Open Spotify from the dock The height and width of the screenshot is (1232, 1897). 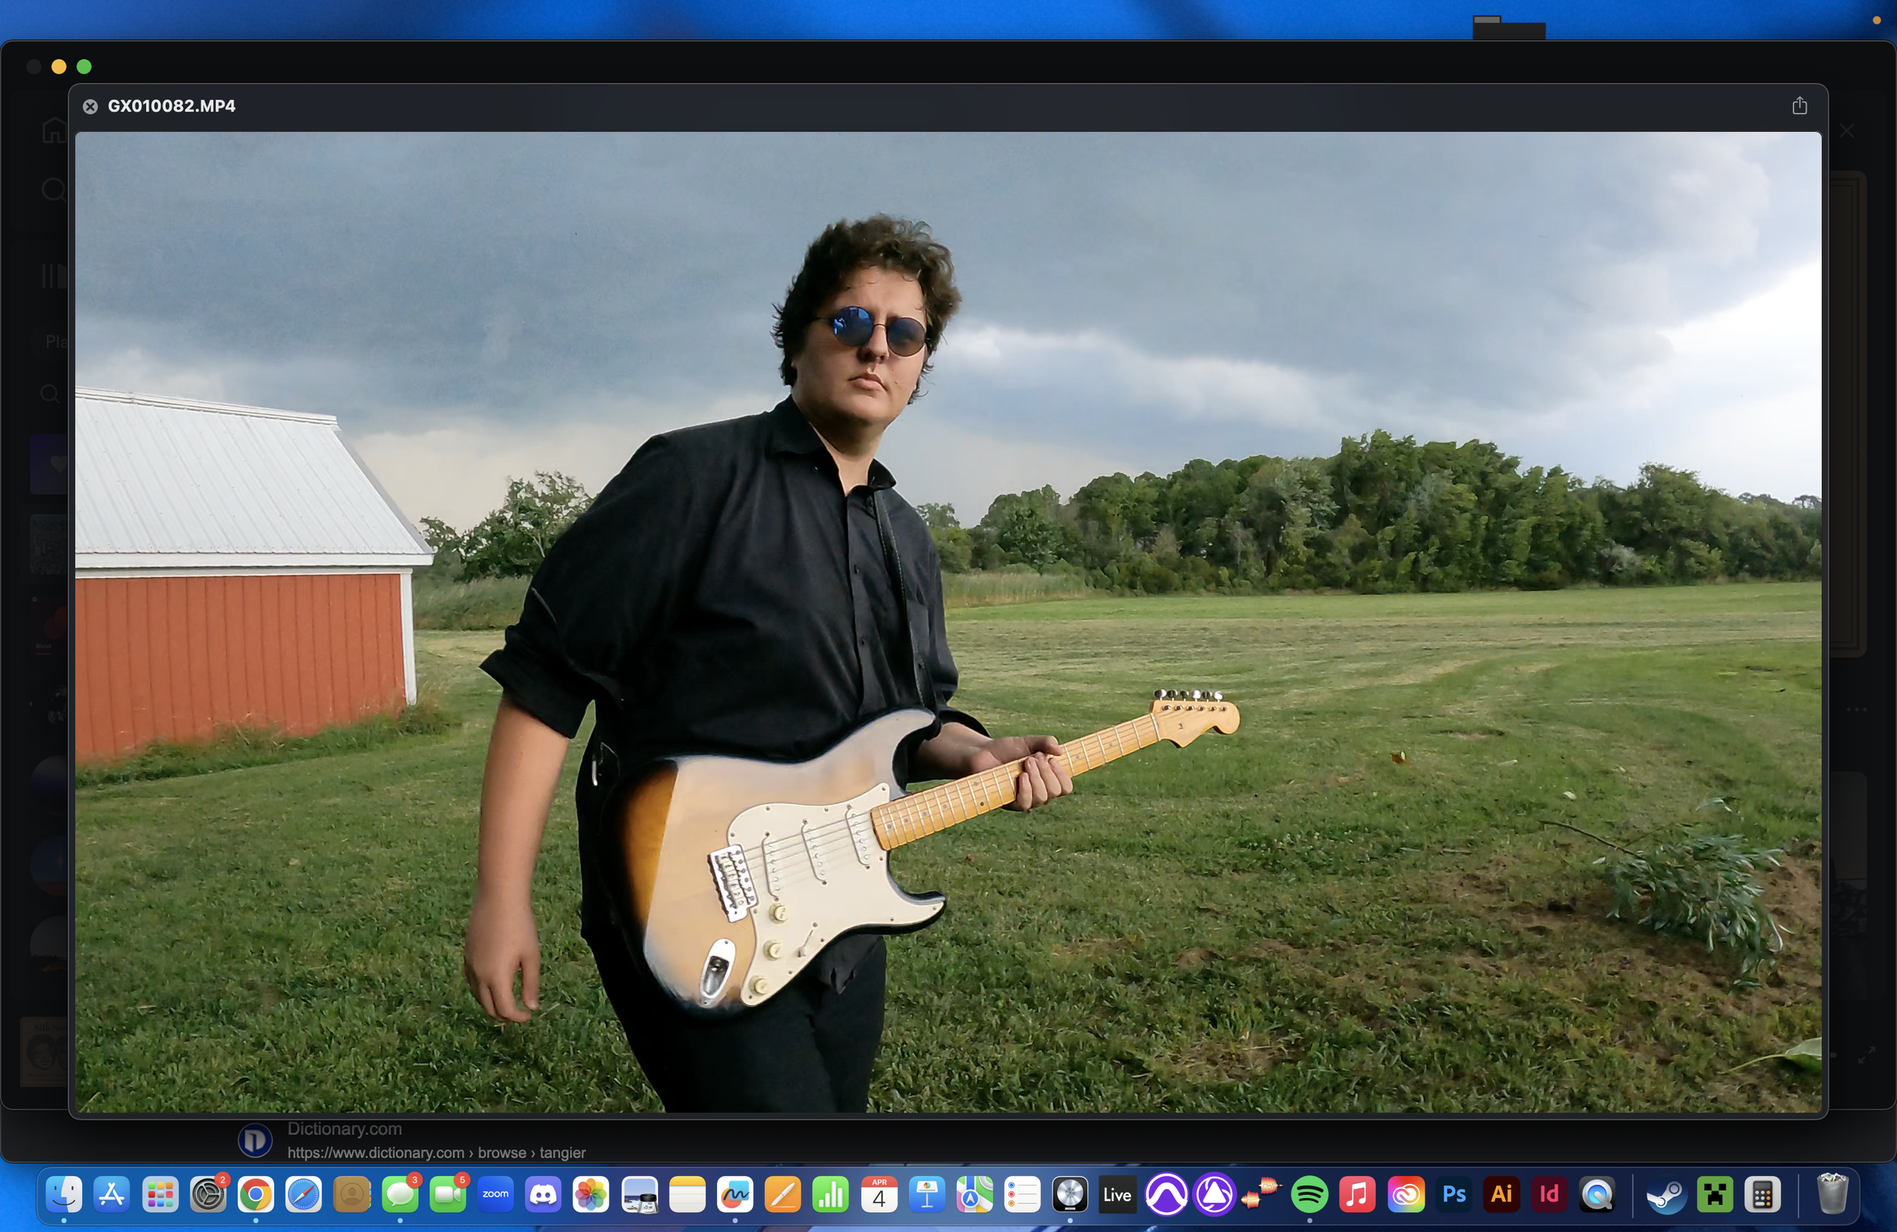coord(1309,1195)
